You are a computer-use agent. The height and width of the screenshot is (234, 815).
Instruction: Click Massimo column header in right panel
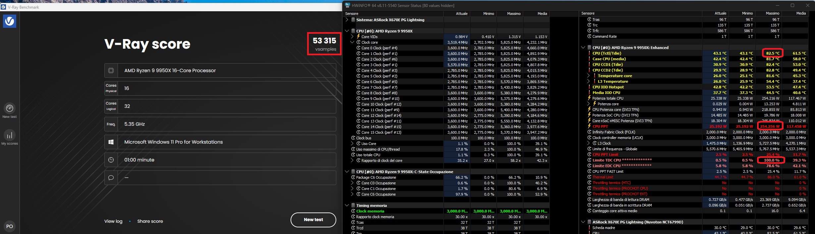tap(768, 13)
